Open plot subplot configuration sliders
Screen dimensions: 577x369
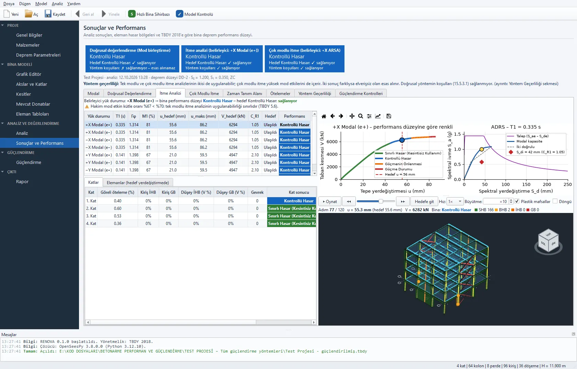point(369,116)
